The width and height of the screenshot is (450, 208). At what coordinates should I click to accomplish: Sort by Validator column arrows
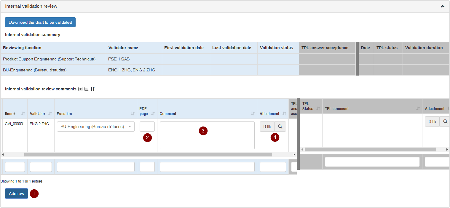(50, 113)
